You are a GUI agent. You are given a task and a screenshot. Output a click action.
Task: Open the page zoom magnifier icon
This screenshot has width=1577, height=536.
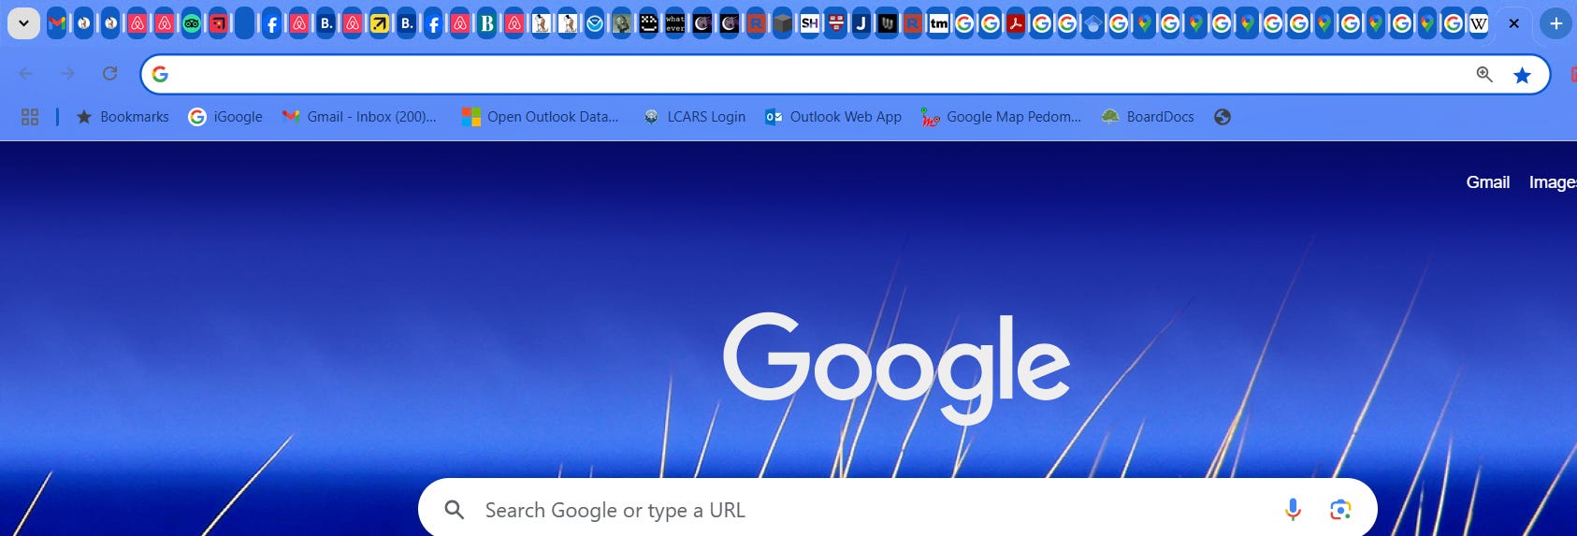1484,74
